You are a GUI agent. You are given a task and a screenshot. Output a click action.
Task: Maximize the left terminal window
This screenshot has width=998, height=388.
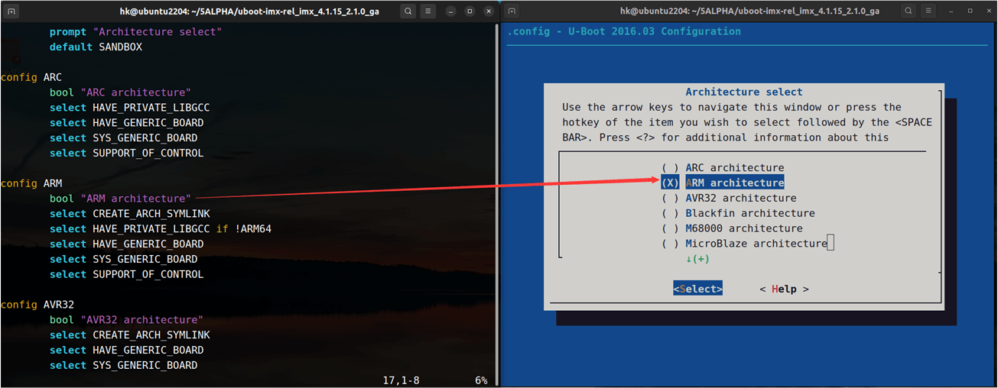(470, 11)
